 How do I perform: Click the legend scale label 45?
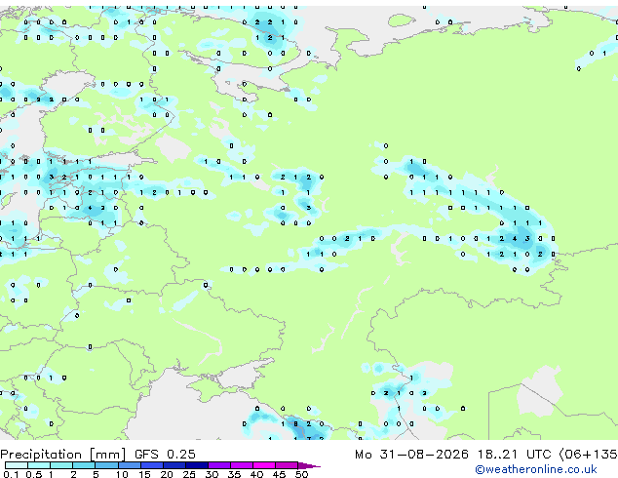(x=279, y=474)
